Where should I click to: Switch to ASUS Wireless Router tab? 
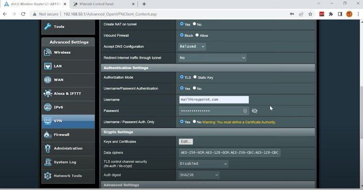click(x=35, y=4)
